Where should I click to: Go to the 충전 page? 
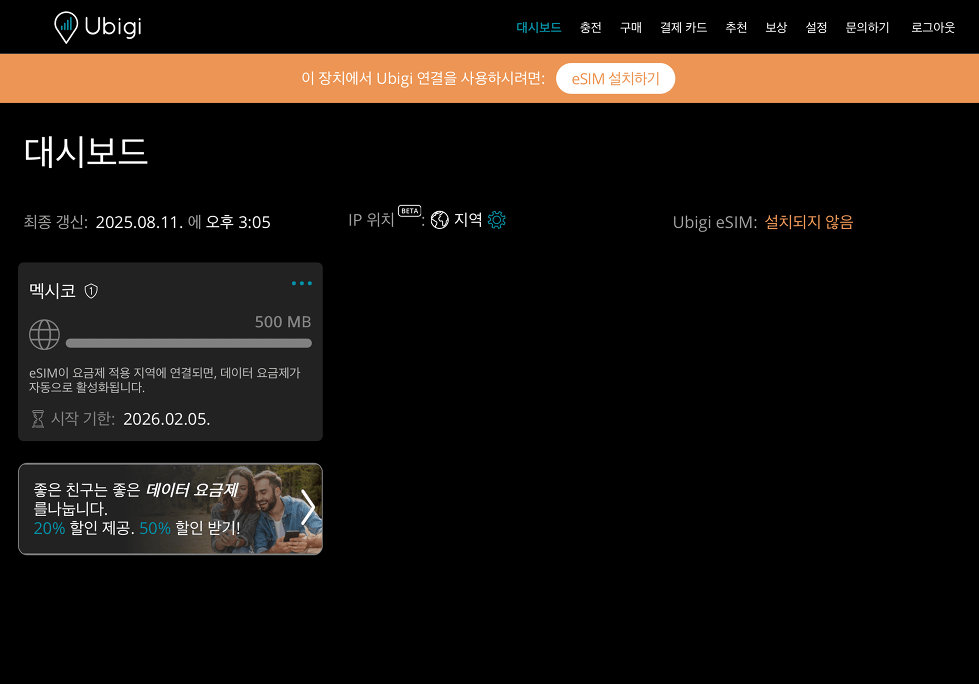590,27
